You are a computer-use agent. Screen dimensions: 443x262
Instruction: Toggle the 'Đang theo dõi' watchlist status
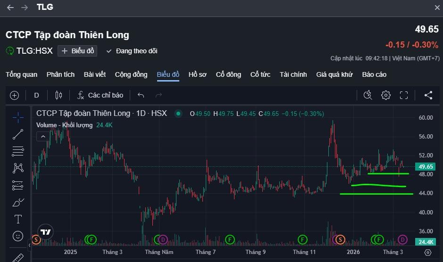point(132,51)
